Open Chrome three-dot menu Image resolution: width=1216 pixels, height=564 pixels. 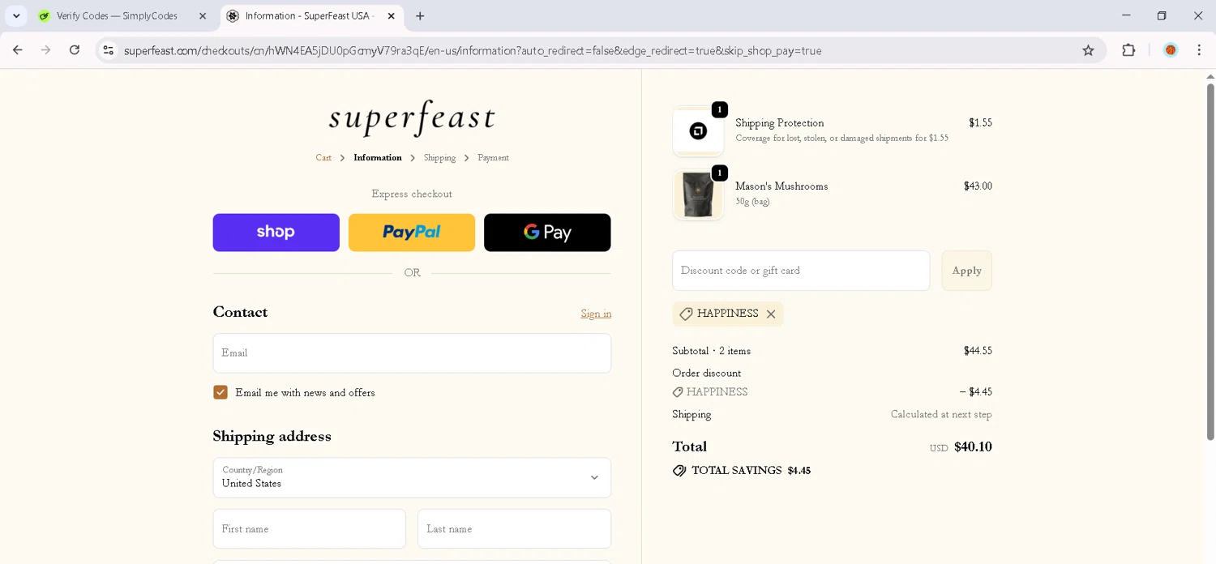[x=1199, y=50]
